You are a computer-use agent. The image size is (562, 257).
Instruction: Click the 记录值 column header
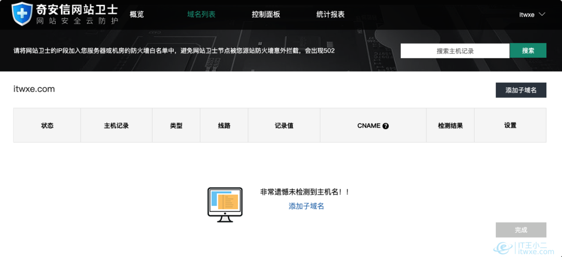click(x=284, y=125)
